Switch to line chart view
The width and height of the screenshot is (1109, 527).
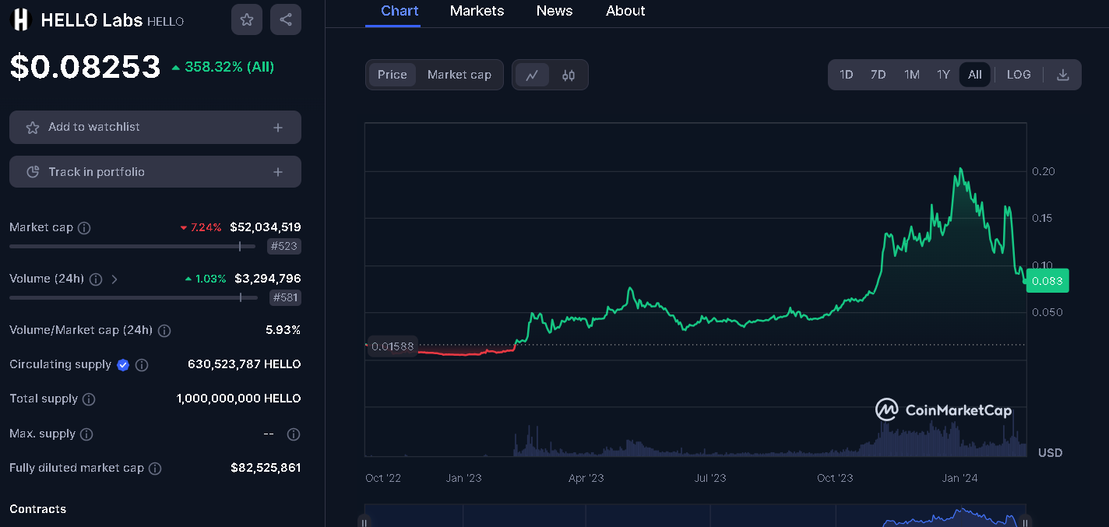(x=533, y=75)
